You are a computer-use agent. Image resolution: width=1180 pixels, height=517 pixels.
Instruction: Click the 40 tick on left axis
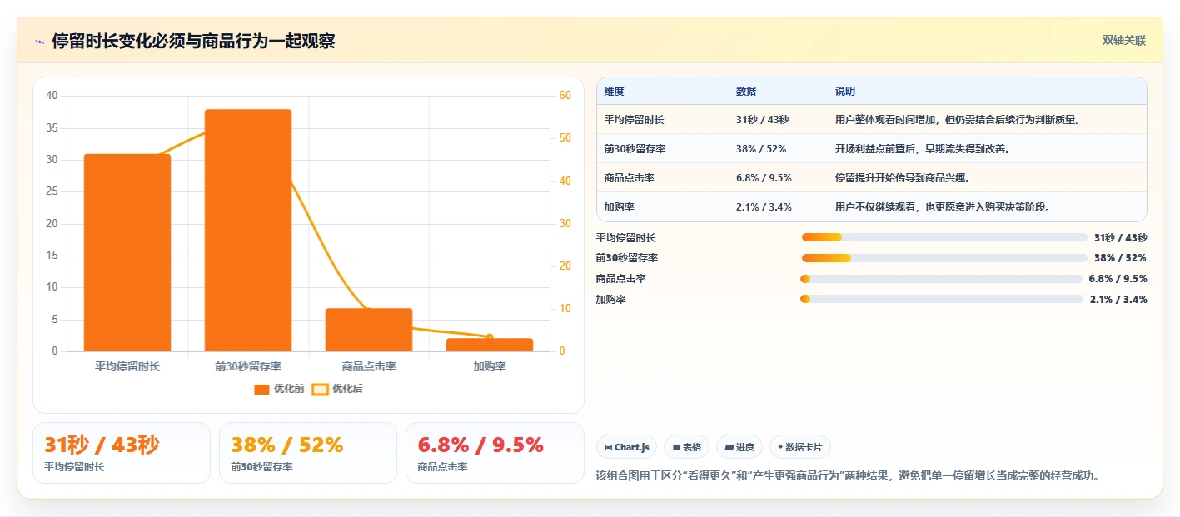[x=52, y=96]
